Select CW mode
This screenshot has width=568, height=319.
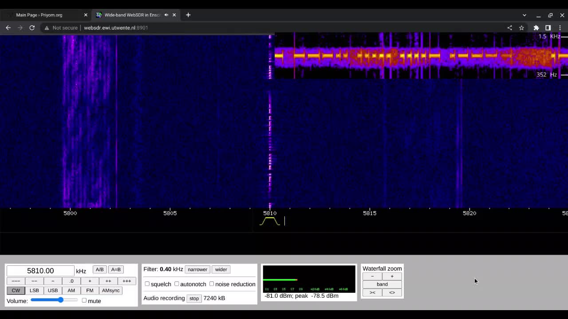pos(16,291)
